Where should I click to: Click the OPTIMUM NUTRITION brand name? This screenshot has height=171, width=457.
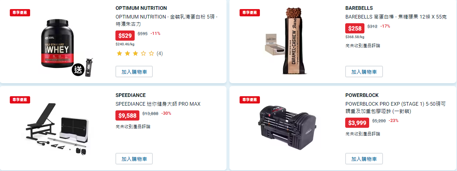pyautogui.click(x=141, y=8)
